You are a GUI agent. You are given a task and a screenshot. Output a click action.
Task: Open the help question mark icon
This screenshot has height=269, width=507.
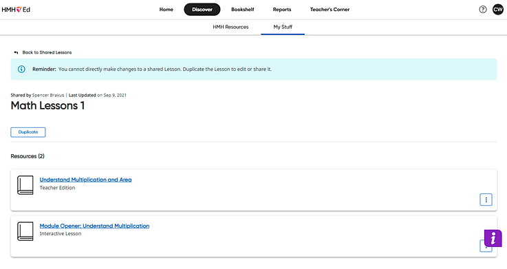[x=483, y=10]
